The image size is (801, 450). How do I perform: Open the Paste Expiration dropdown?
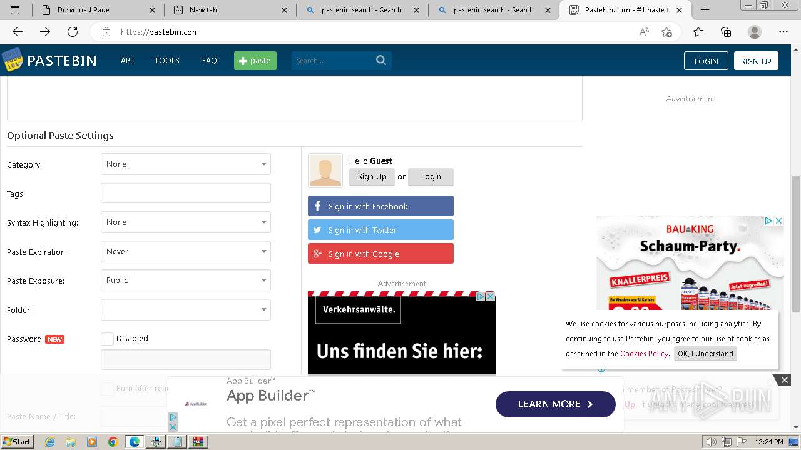[x=186, y=252]
